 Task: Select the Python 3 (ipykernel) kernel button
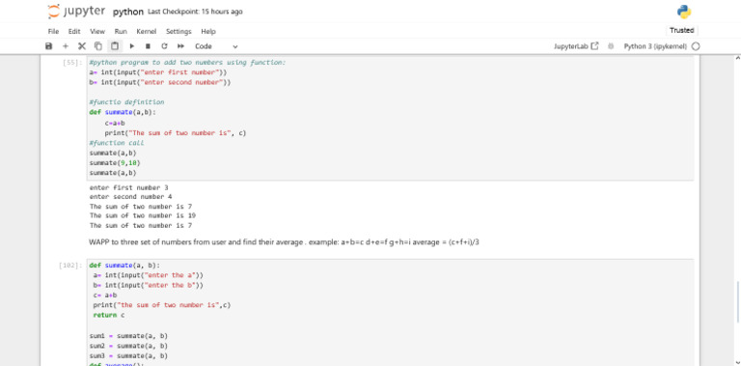pyautogui.click(x=655, y=46)
